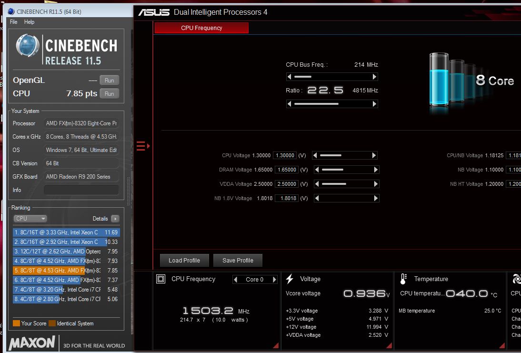Click the ranking Details arrow button
Screen dimensions: 521x353
click(115, 219)
